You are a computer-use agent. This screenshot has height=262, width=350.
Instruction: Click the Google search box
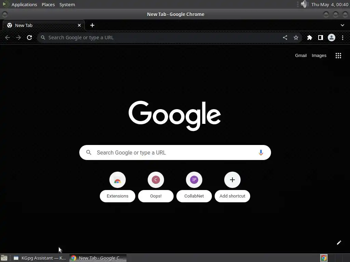pos(175,152)
